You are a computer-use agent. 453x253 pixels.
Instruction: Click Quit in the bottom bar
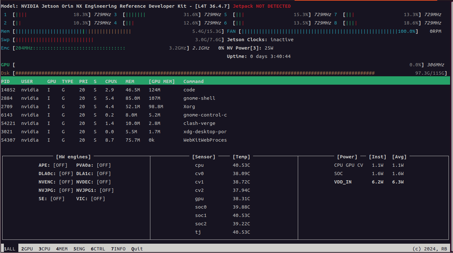(x=137, y=249)
